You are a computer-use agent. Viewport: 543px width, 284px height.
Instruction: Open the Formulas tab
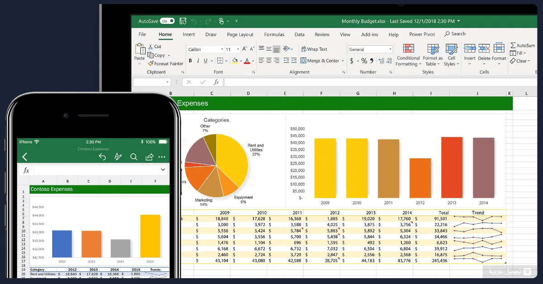pos(274,34)
